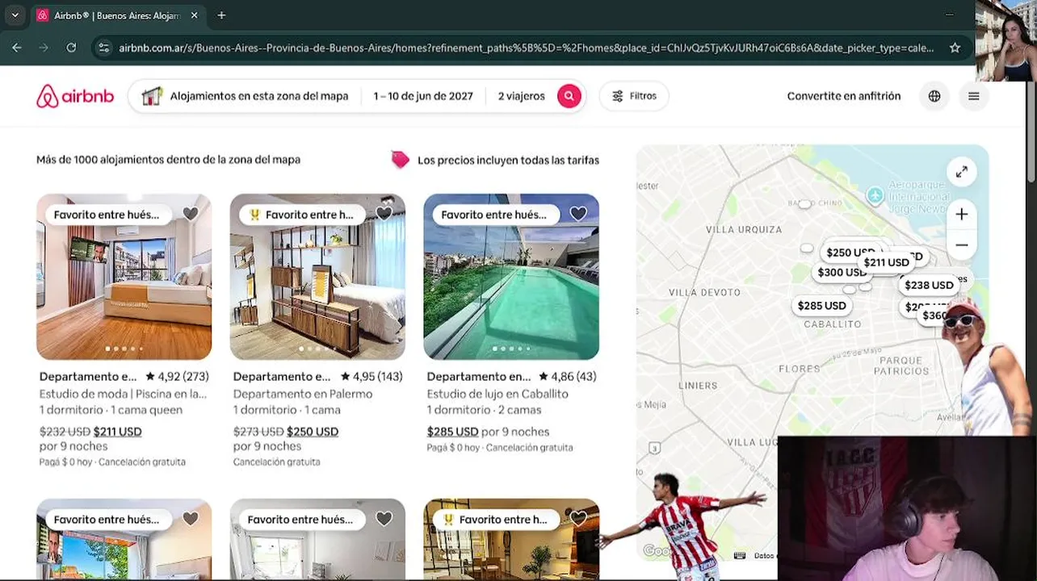Select the $238 USD map price marker

click(929, 285)
